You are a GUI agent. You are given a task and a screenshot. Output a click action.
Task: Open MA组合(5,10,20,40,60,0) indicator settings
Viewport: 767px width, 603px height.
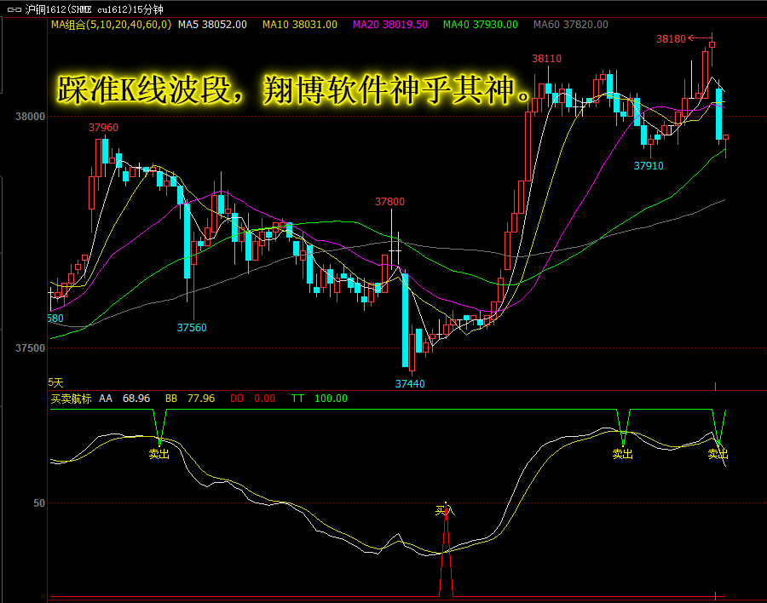[x=112, y=25]
